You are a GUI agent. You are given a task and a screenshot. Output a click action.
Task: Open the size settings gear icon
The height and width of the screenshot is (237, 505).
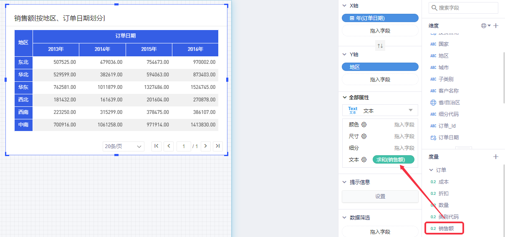364,136
